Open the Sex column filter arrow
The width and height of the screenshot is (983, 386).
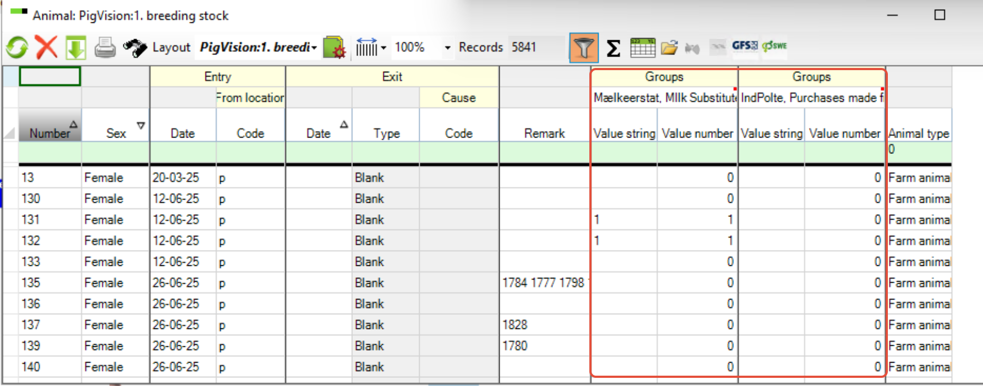[x=141, y=126]
